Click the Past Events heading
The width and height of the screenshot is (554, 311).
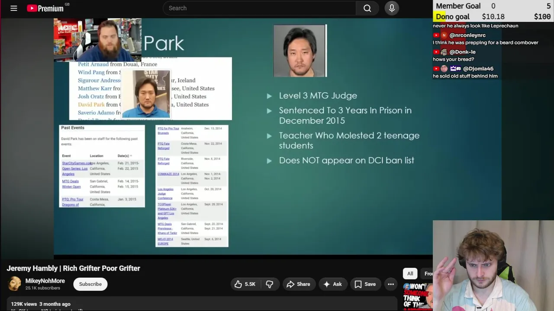(73, 128)
